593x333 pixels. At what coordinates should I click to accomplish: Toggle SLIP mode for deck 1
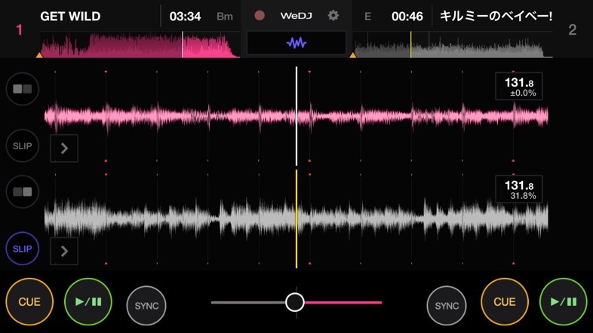pos(23,145)
